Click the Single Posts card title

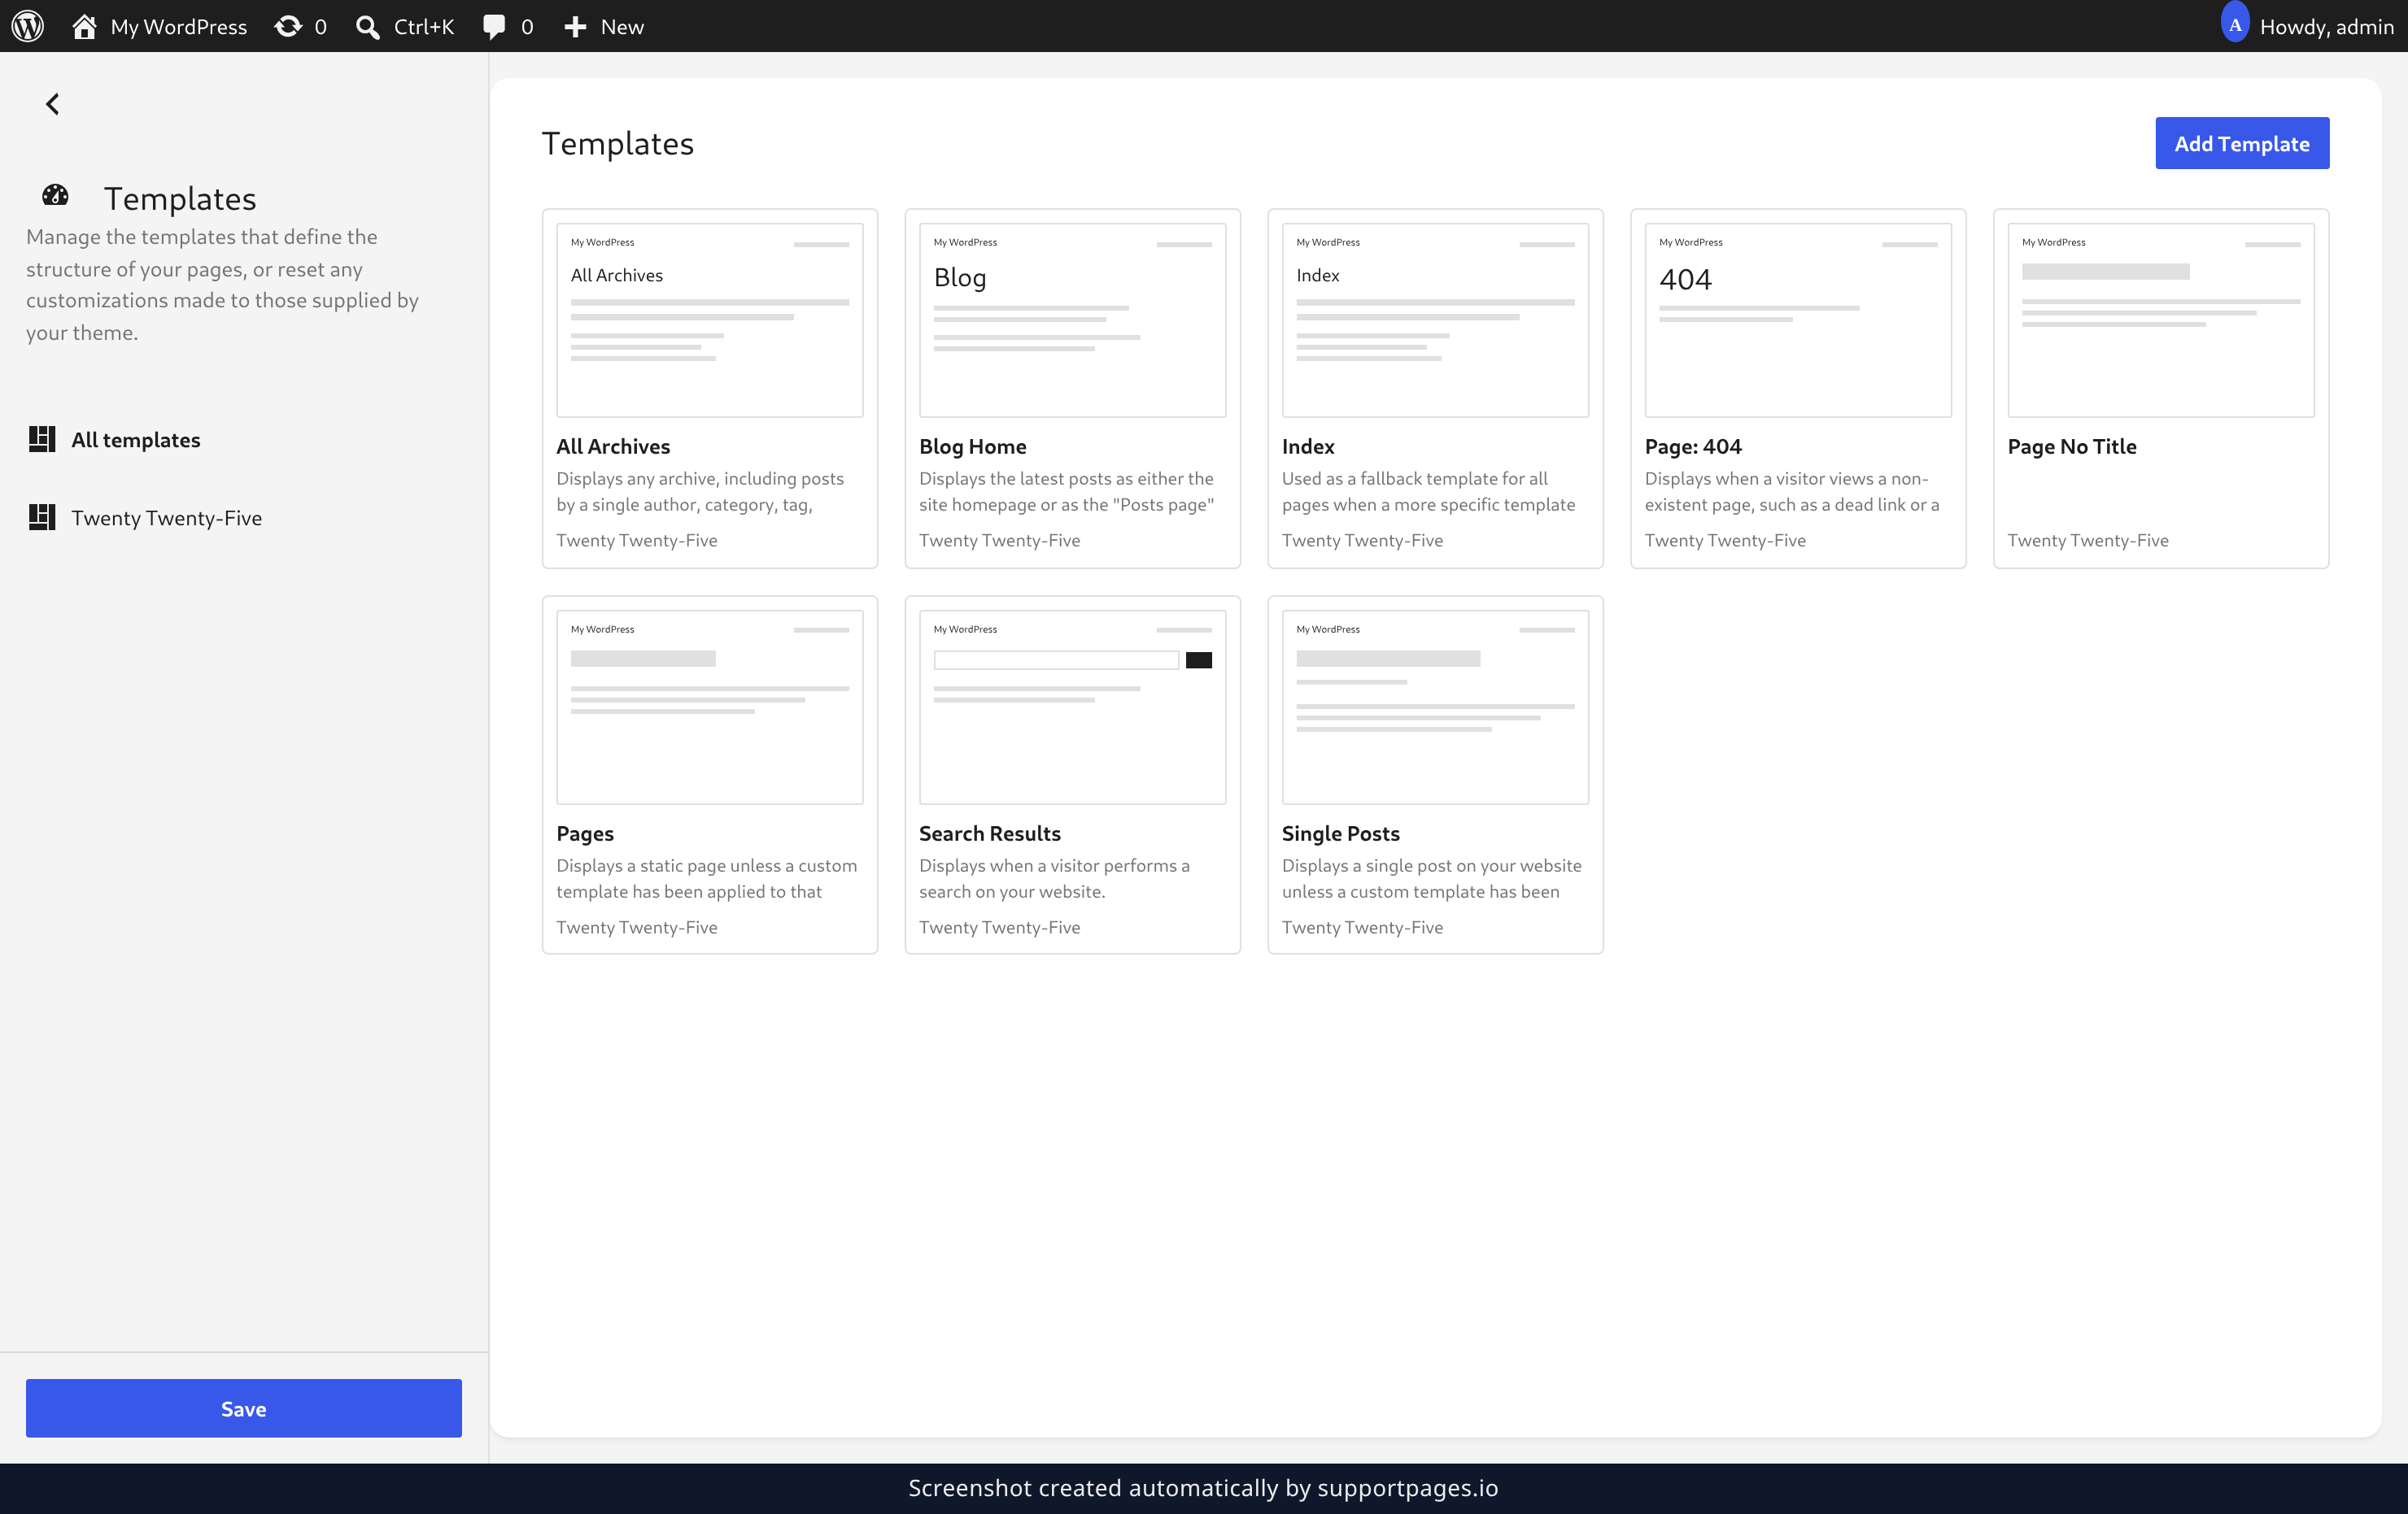tap(1341, 833)
